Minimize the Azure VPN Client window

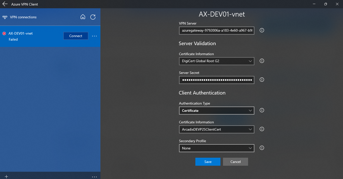[314, 4]
